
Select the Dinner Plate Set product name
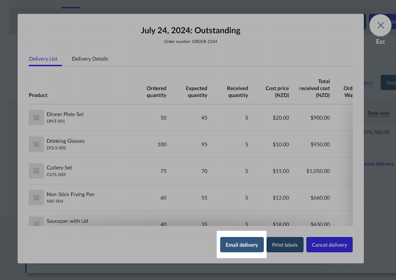pyautogui.click(x=65, y=114)
